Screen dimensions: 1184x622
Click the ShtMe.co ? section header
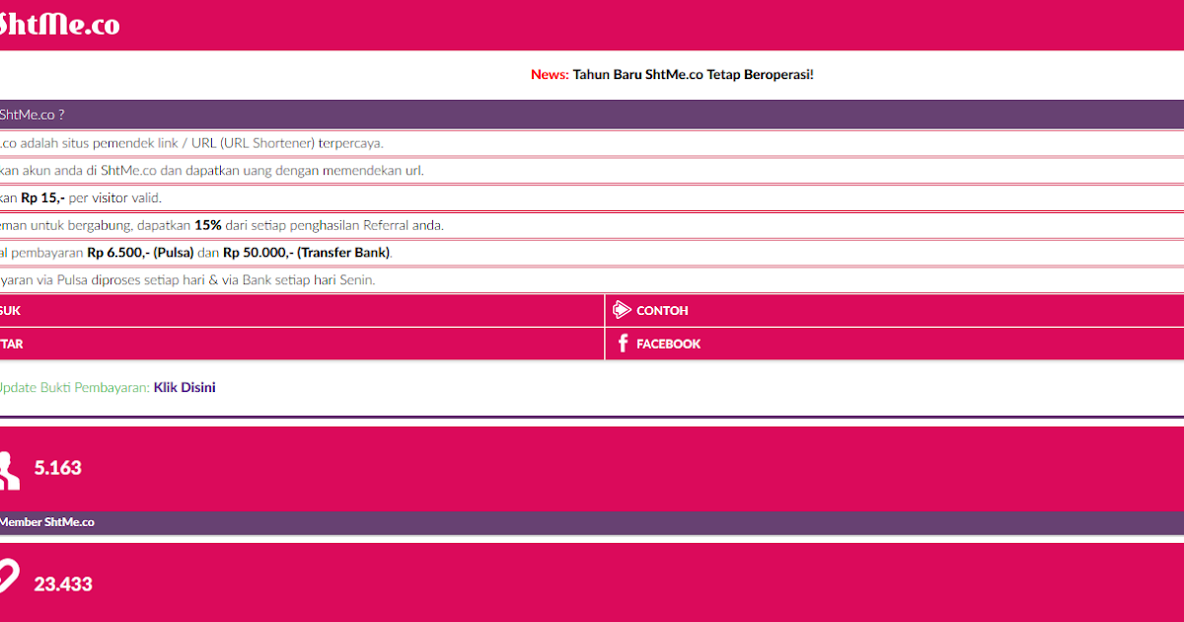point(592,115)
